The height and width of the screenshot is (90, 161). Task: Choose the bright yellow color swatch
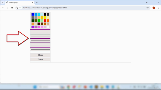coord(45,18)
